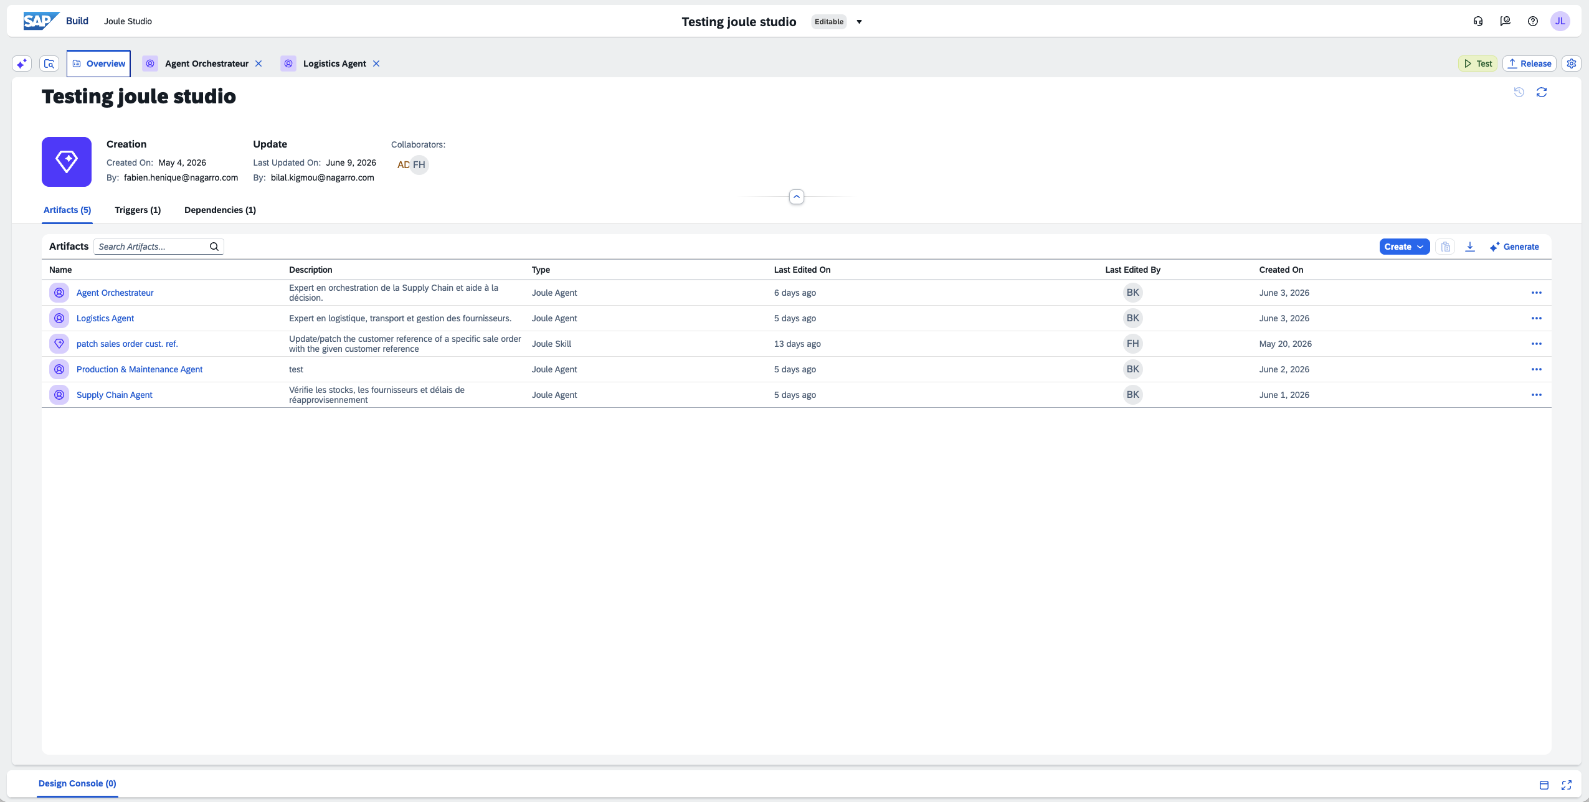Screen dimensions: 1589x802
Task: Collapse the project header section
Action: point(797,197)
